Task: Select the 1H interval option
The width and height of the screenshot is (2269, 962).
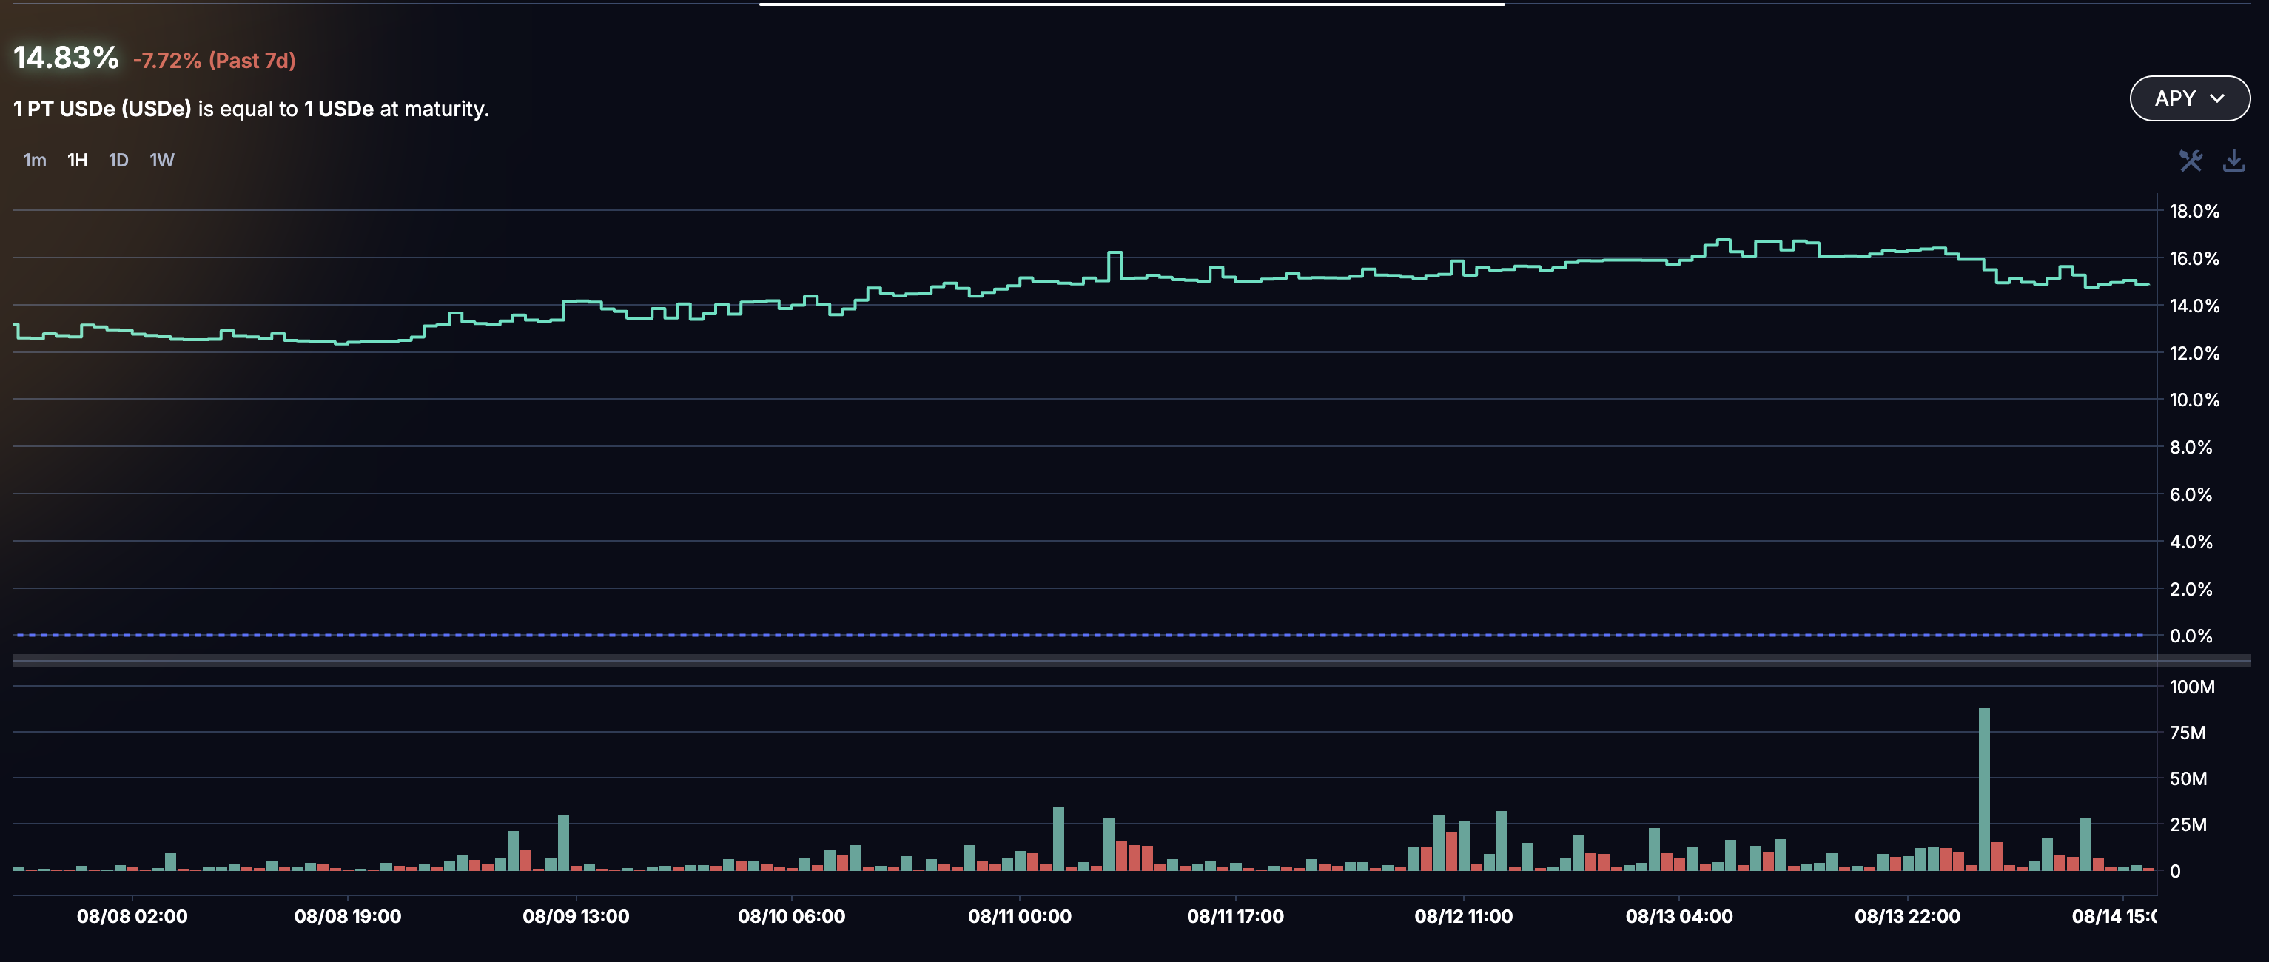Action: tap(78, 161)
